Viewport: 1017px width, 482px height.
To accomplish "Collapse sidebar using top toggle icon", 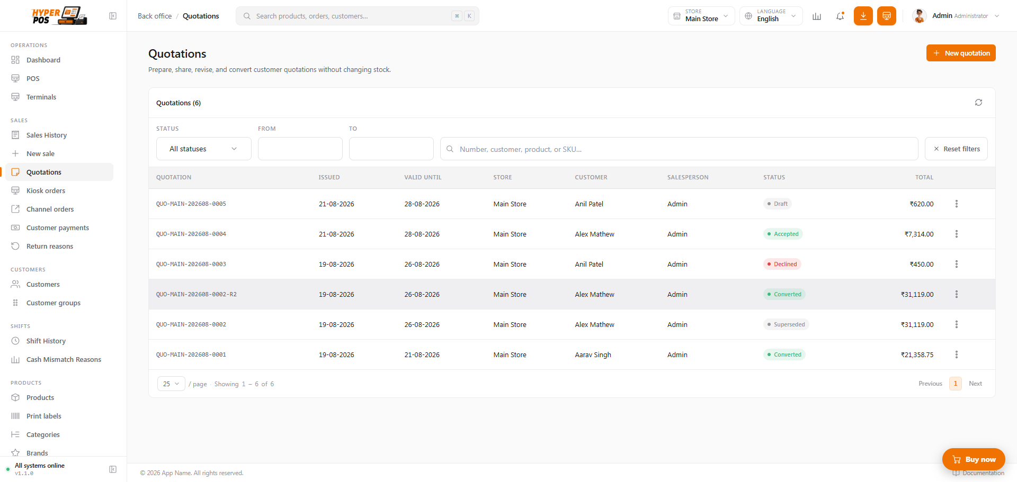I will pyautogui.click(x=113, y=16).
